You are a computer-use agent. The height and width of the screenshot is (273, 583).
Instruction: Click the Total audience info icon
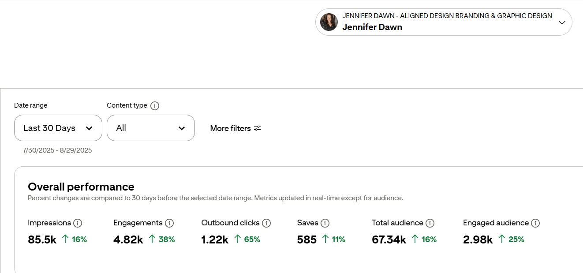(x=430, y=223)
